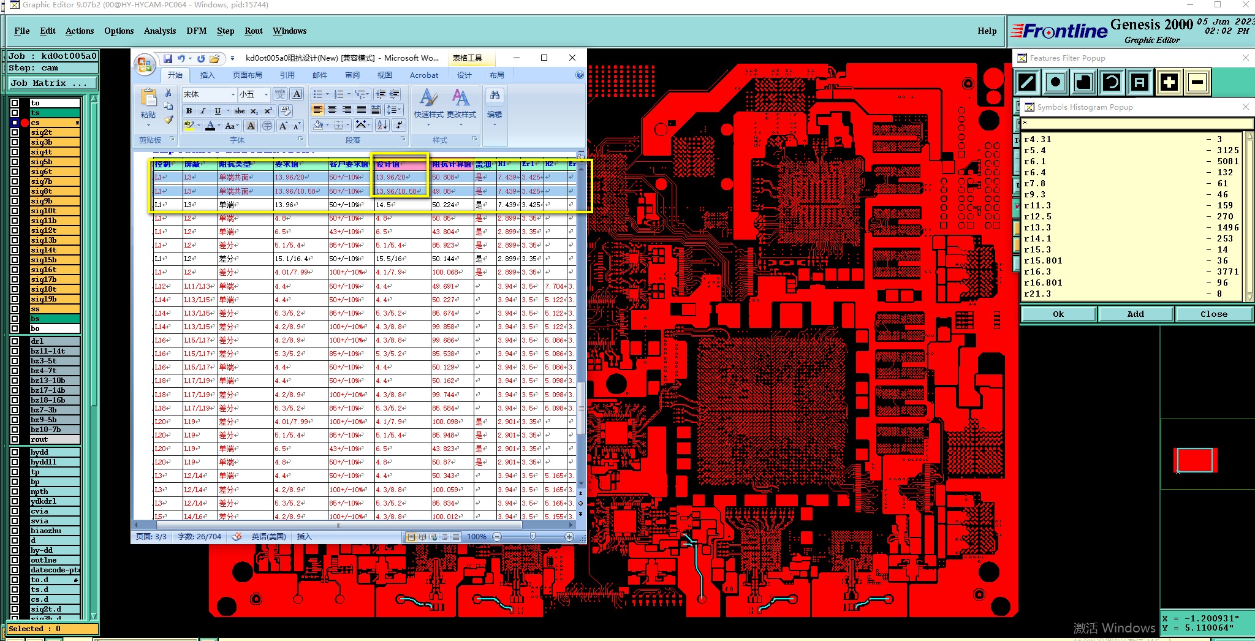The height and width of the screenshot is (641, 1255).
Task: Open the 字体 font dialog launcher
Action: 301,139
